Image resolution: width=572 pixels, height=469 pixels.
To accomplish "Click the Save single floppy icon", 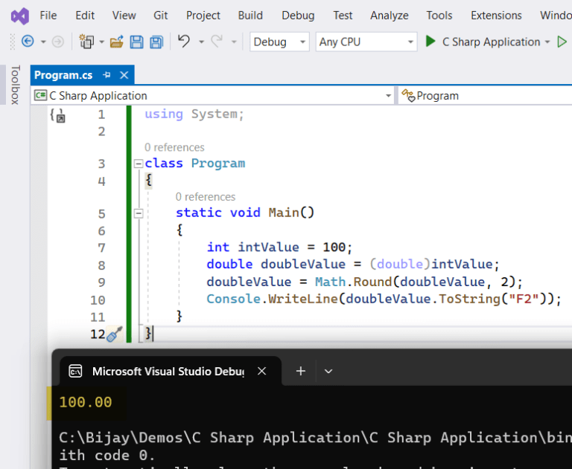I will tap(136, 42).
